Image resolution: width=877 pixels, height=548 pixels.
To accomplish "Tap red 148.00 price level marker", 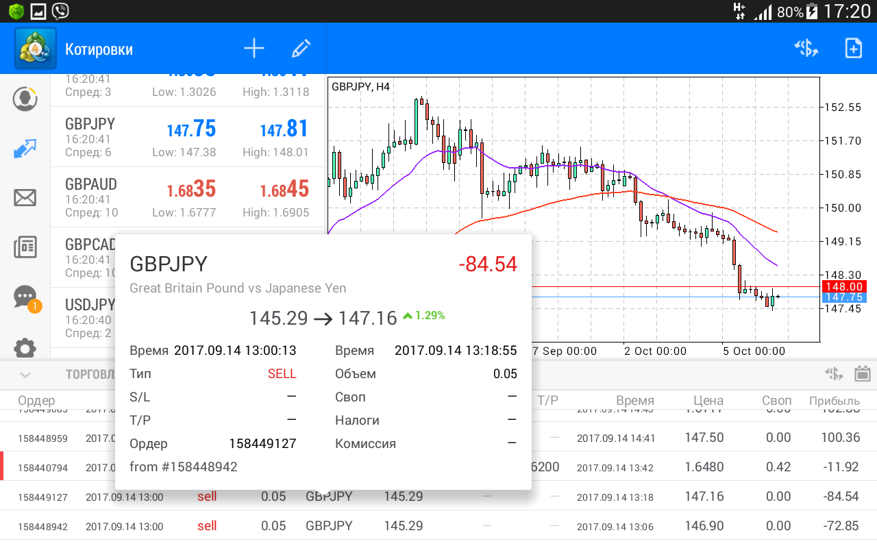I will point(843,286).
